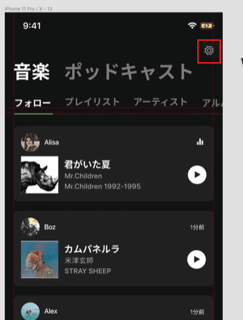Open the rhino album cover thumbnail
Image resolution: width=243 pixels, height=320 pixels.
click(x=39, y=175)
